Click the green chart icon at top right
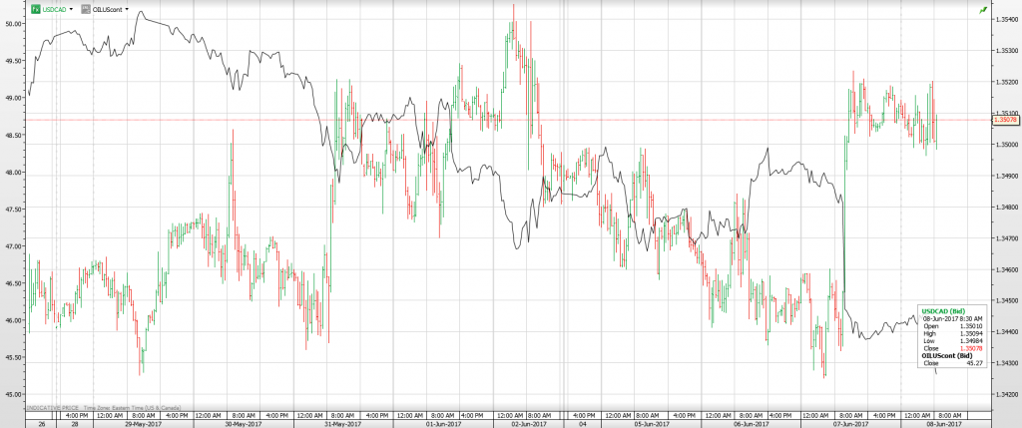Screen dimensions: 1022x428 point(983,9)
